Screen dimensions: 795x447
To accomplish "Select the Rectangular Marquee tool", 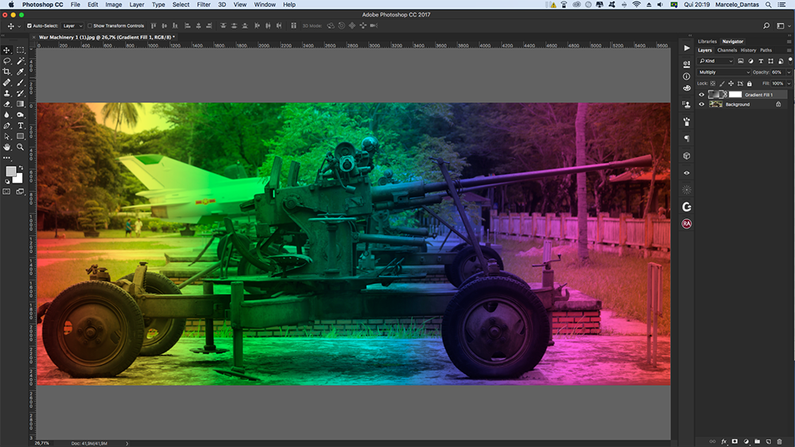I will pos(21,50).
